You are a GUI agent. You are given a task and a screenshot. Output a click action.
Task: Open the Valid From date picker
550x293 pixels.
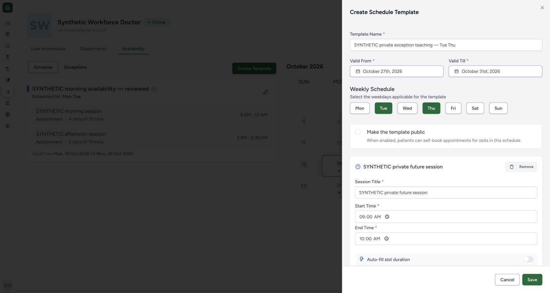click(x=397, y=71)
